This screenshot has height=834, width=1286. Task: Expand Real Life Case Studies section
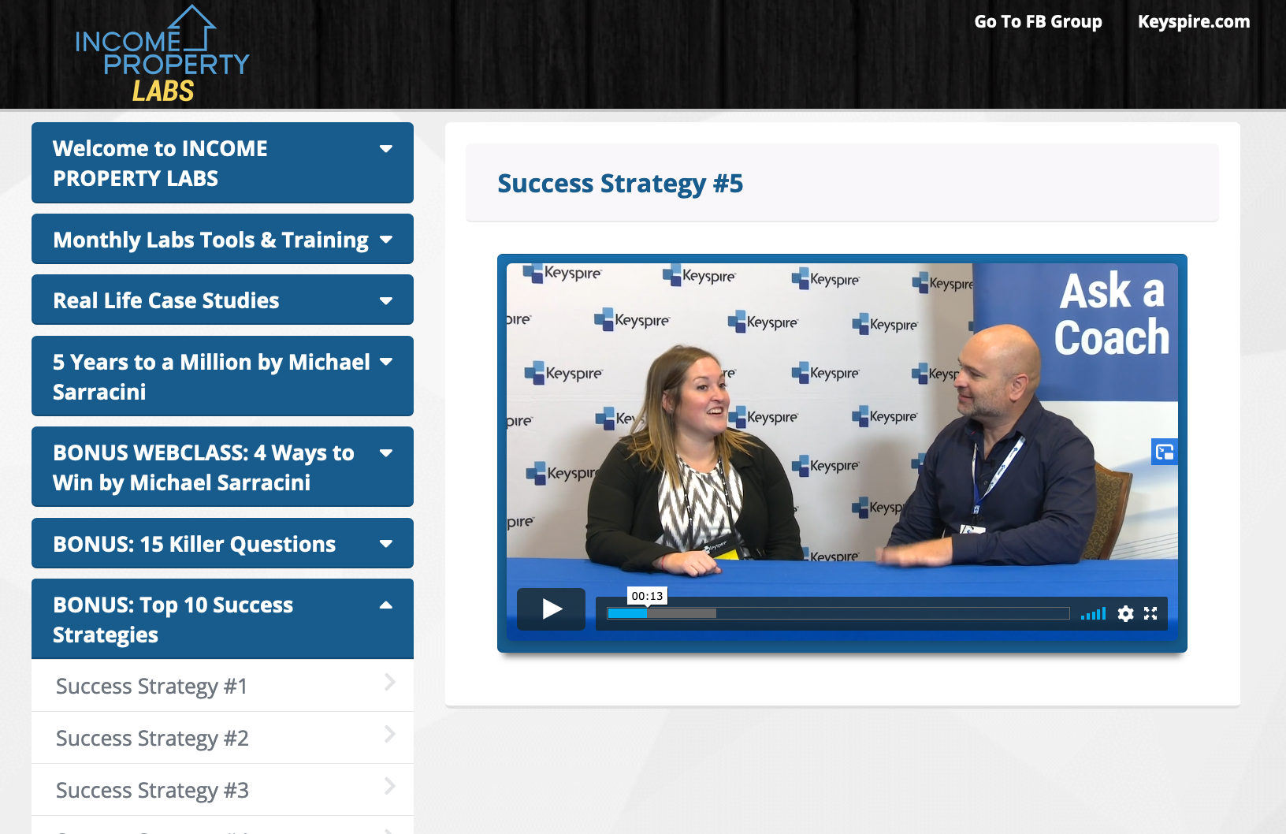click(x=222, y=300)
